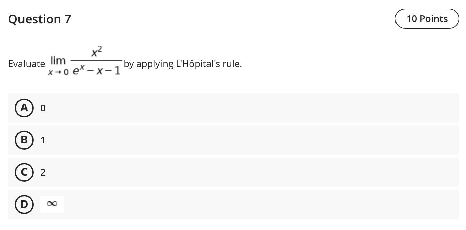Click the Question 7 heading

click(39, 19)
